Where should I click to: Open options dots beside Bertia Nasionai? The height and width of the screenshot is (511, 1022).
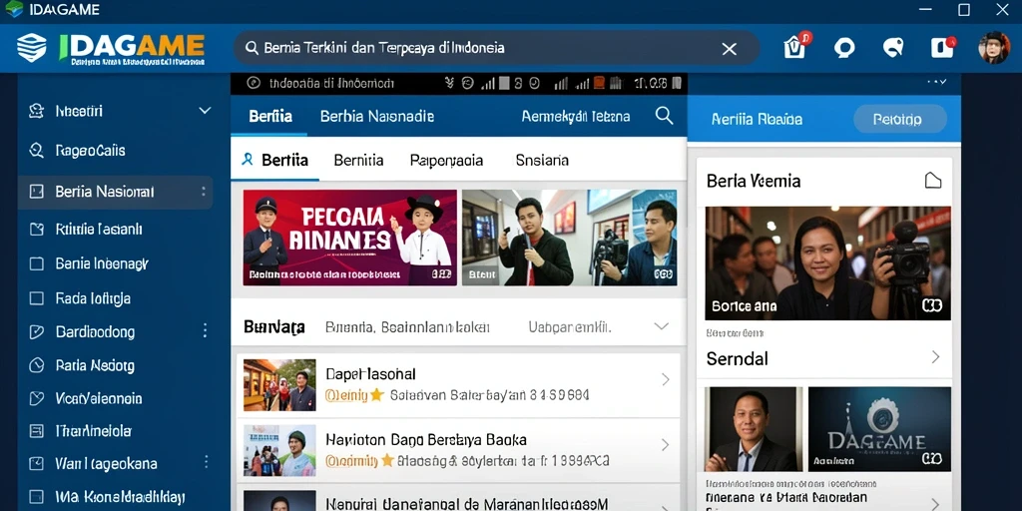click(x=204, y=192)
